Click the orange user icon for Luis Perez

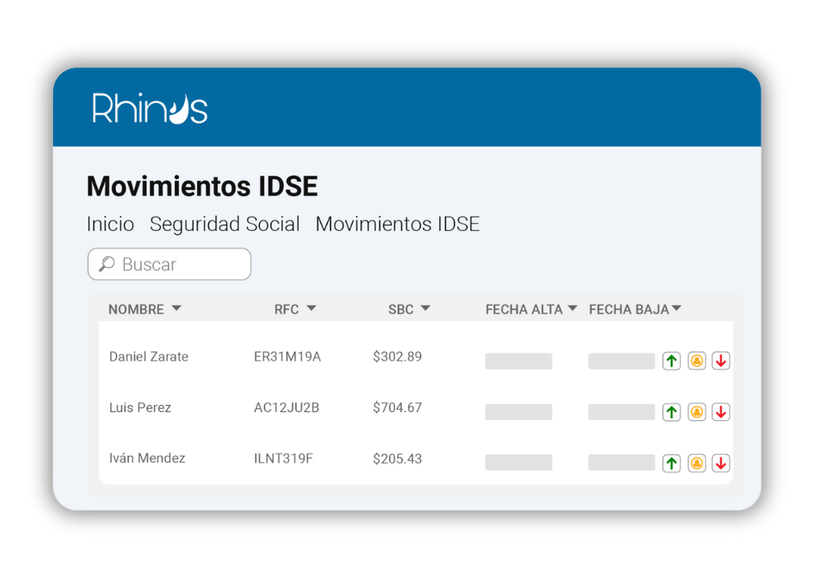pyautogui.click(x=697, y=412)
